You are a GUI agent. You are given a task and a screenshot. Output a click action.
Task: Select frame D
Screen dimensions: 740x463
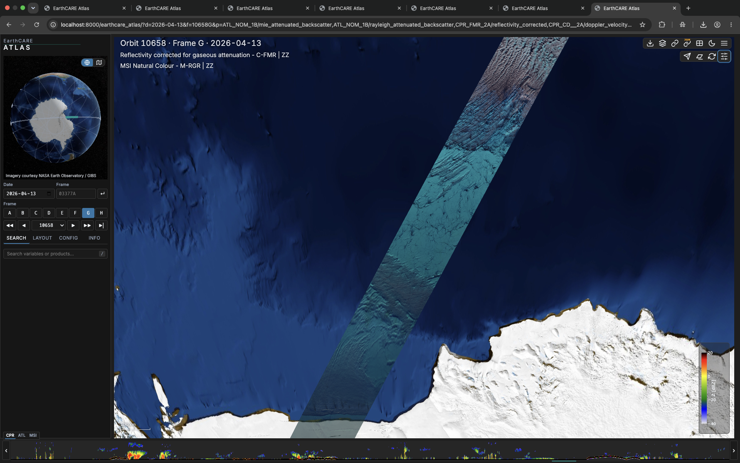click(x=49, y=213)
